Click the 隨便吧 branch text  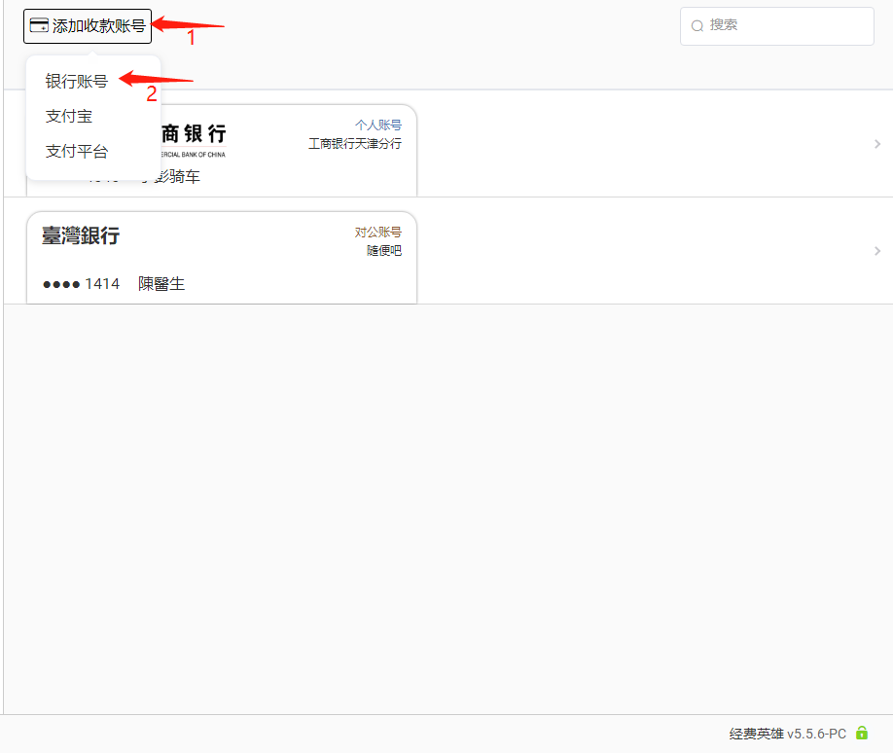point(383,251)
